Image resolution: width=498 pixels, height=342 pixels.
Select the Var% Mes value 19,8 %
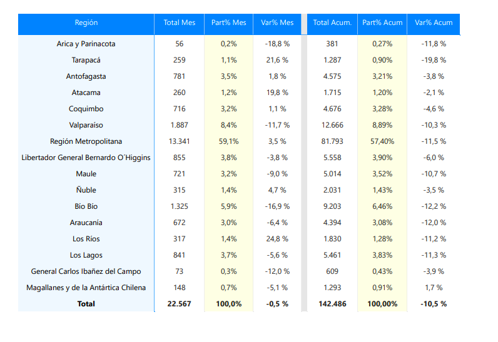[277, 93]
